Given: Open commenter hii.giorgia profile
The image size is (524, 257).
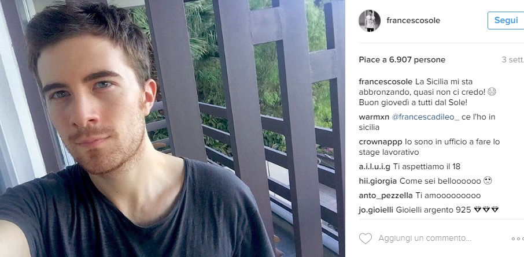Looking at the screenshot, I should click(x=378, y=181).
